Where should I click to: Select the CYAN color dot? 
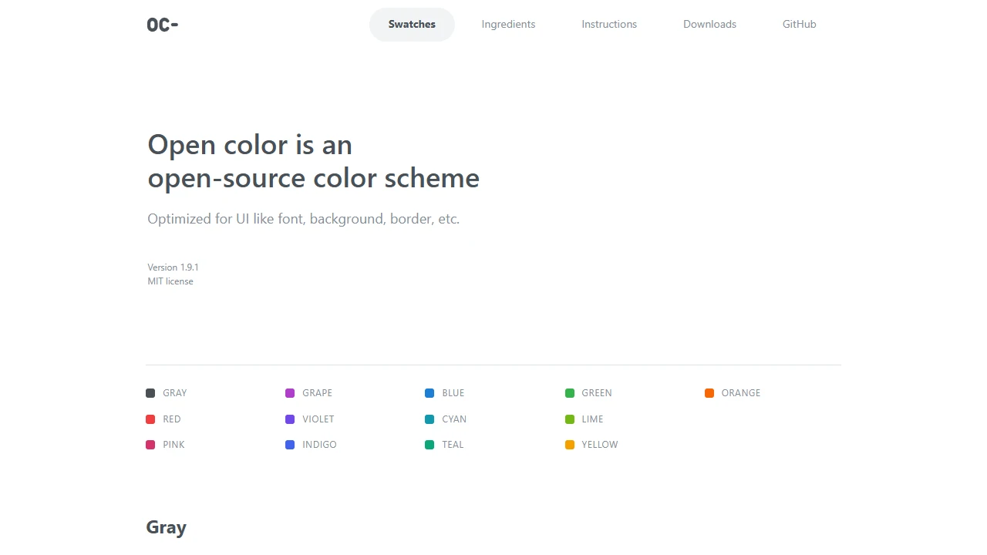(429, 419)
